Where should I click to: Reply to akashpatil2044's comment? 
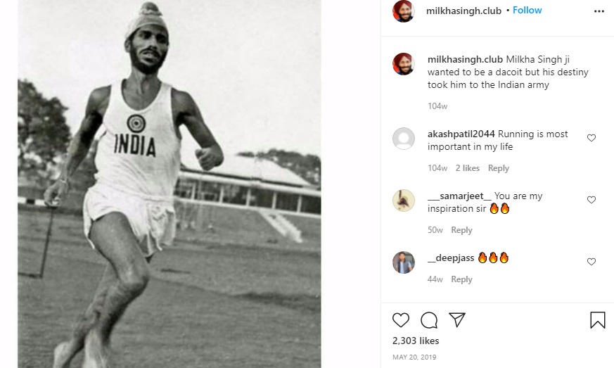(499, 168)
